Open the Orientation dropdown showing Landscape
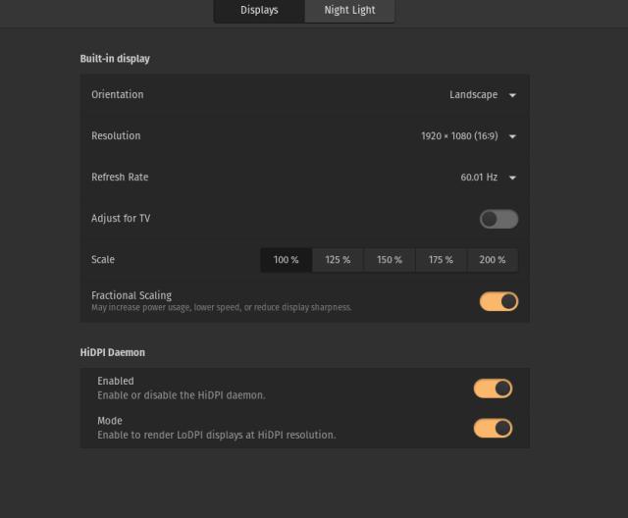The height and width of the screenshot is (518, 628). pyautogui.click(x=473, y=95)
